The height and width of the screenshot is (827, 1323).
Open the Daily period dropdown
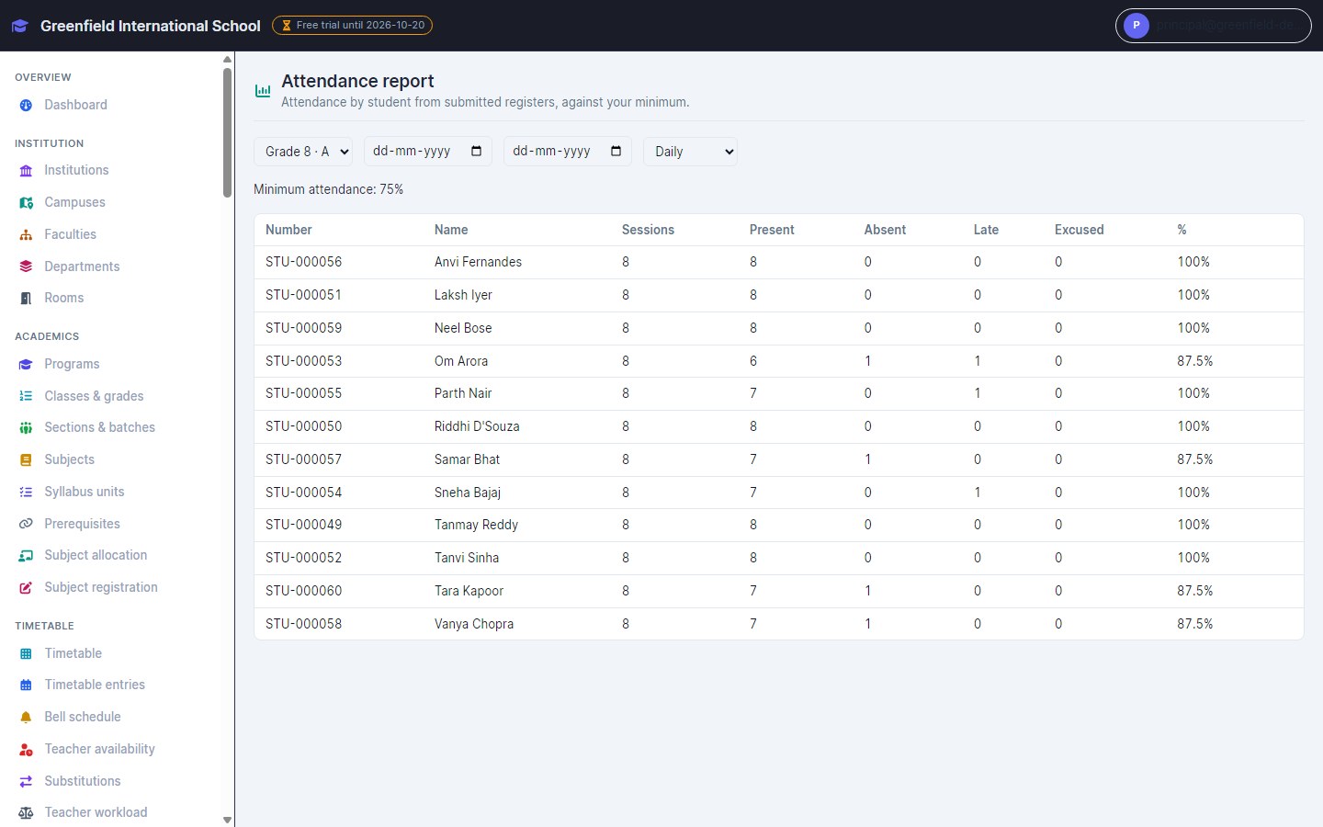click(690, 152)
